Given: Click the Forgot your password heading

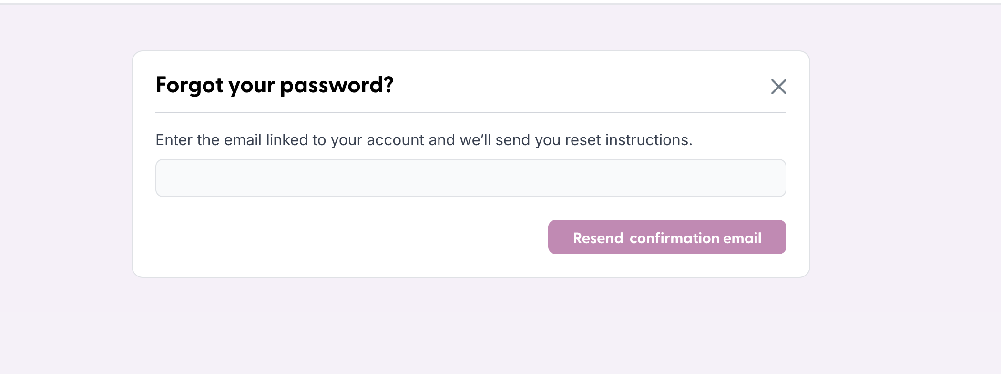Looking at the screenshot, I should click(274, 85).
